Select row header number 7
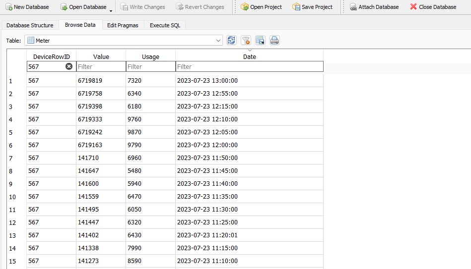The image size is (471, 269). coord(16,158)
